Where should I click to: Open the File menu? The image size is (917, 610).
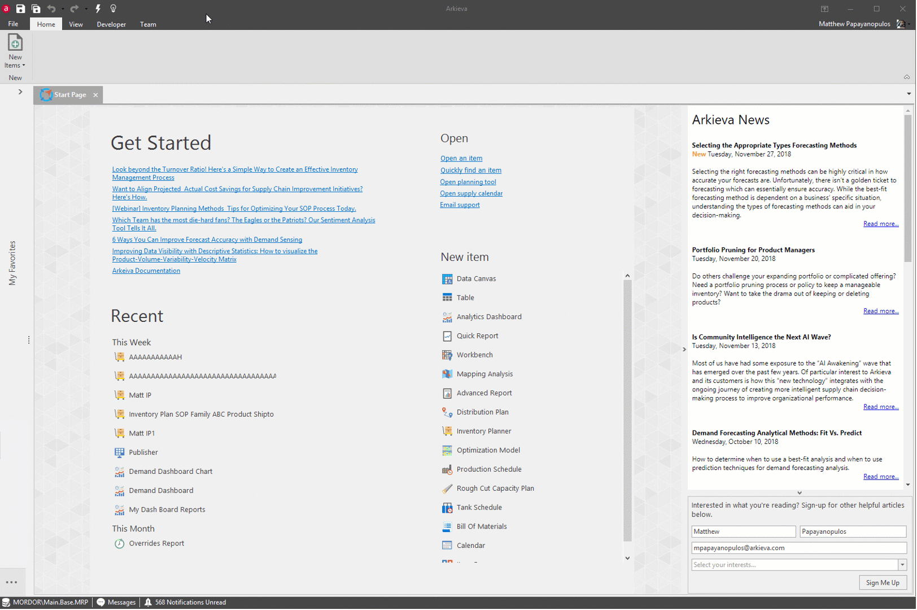point(13,24)
